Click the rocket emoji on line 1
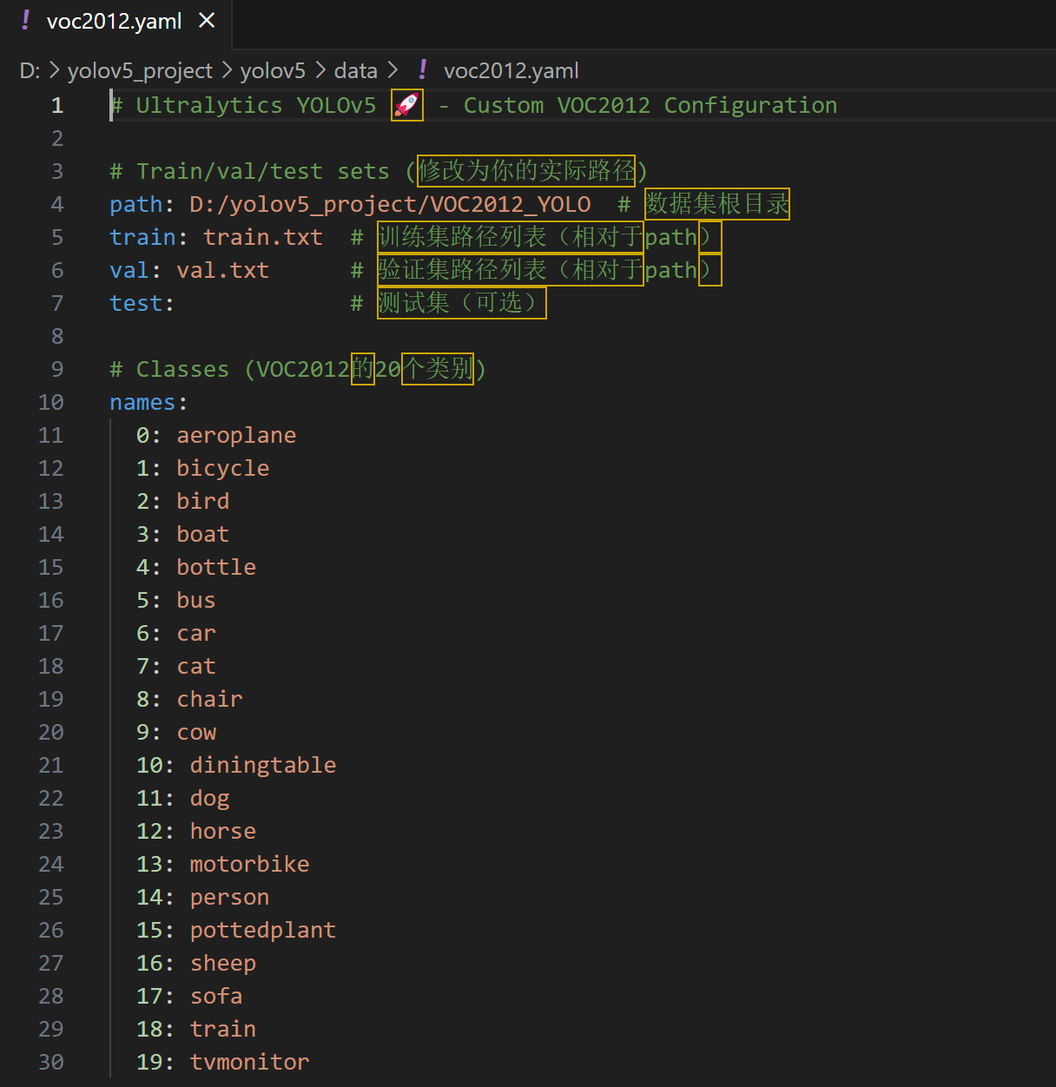 tap(406, 106)
